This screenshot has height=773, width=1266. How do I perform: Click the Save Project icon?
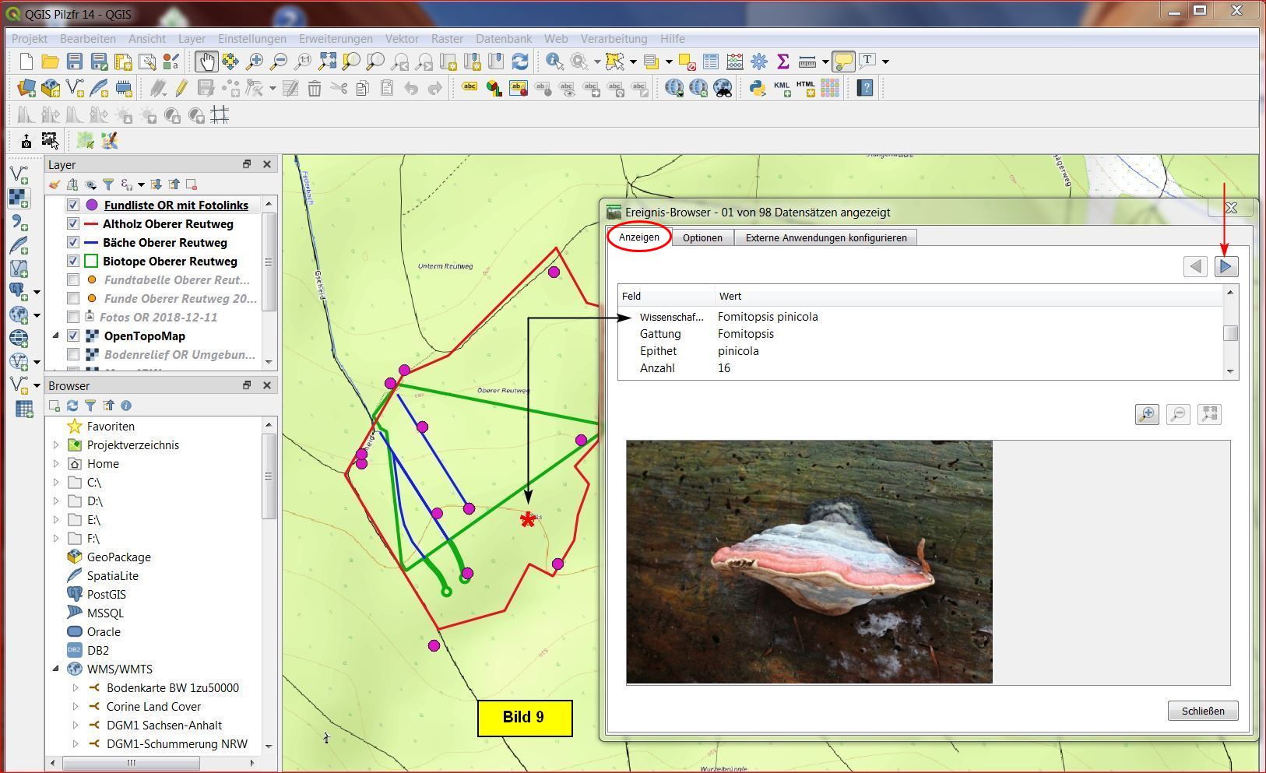75,61
